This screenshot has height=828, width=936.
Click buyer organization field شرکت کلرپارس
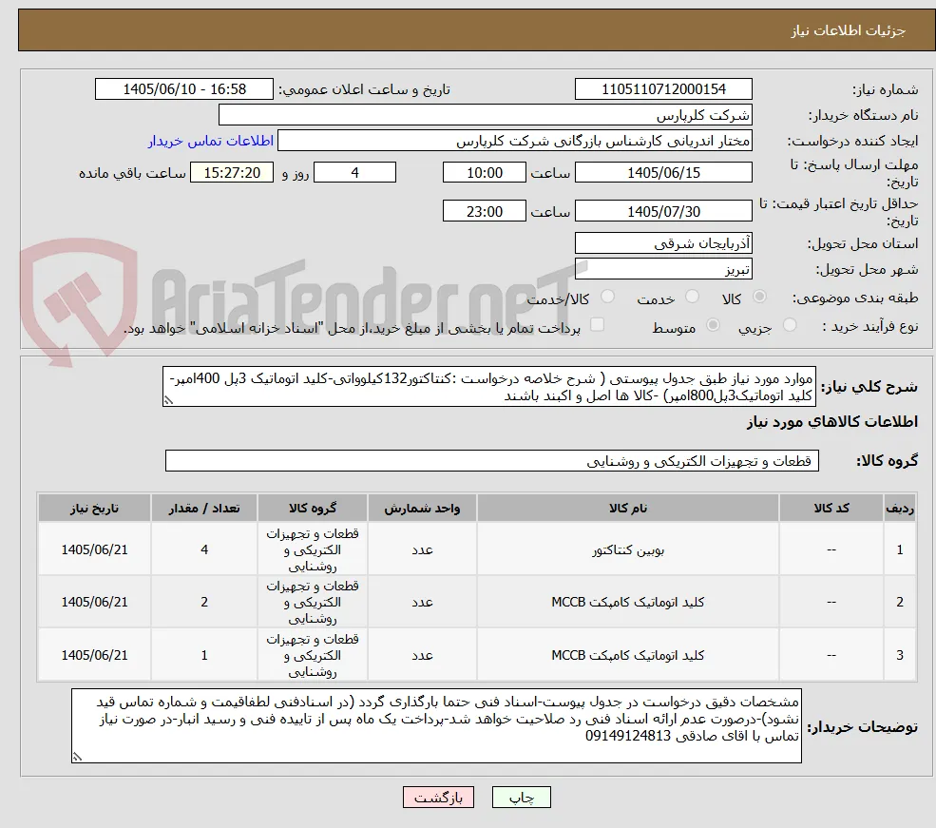tap(485, 115)
